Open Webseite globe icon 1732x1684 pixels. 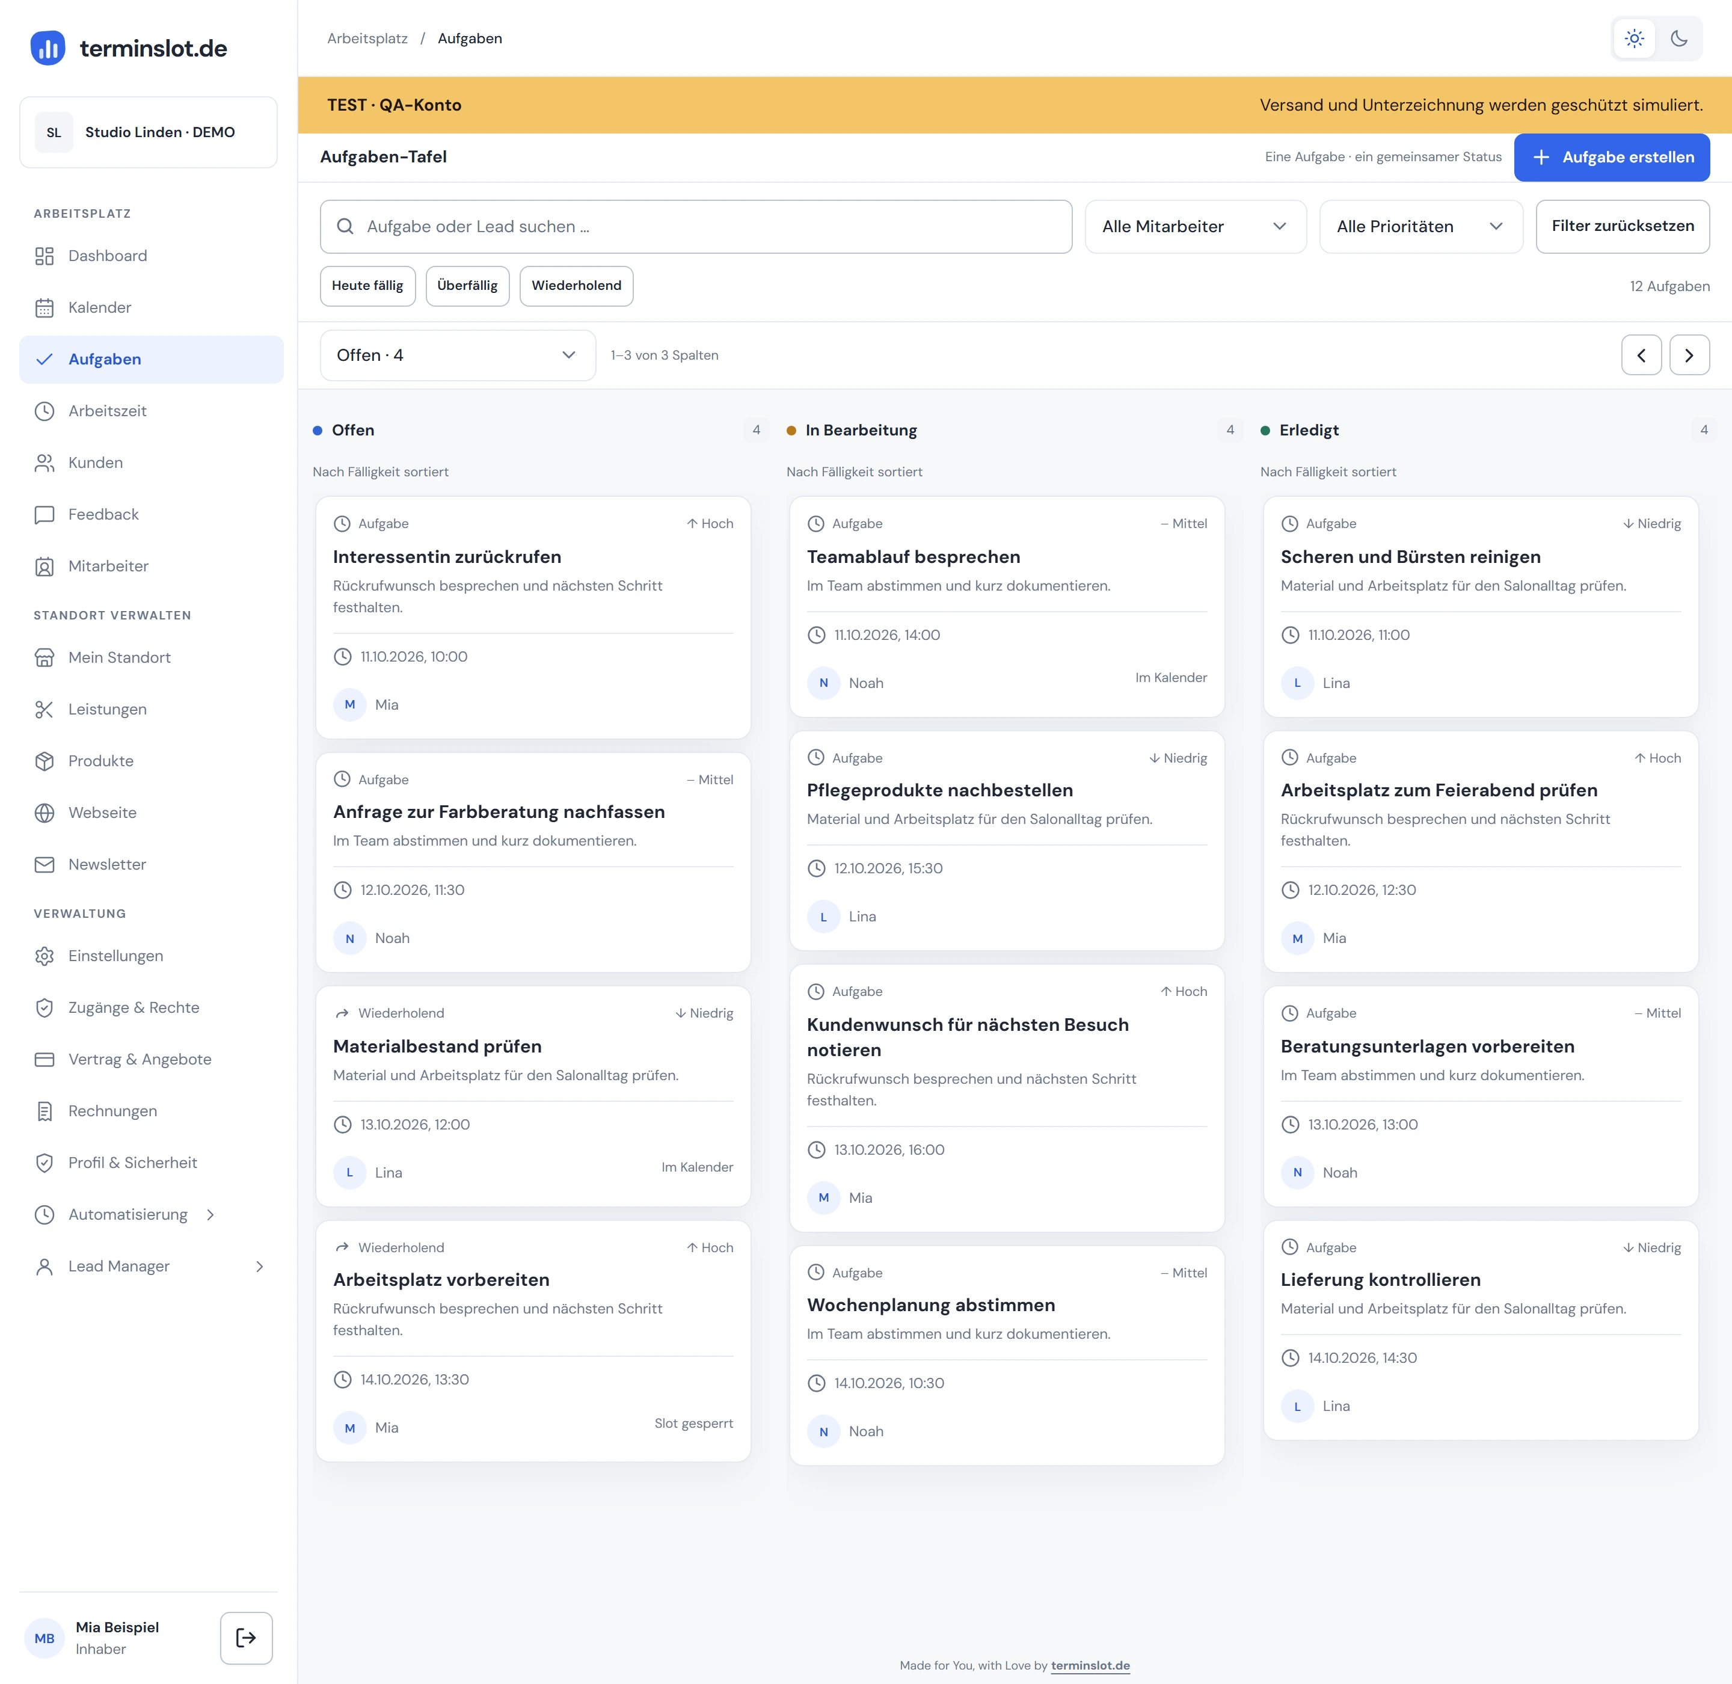click(x=45, y=813)
